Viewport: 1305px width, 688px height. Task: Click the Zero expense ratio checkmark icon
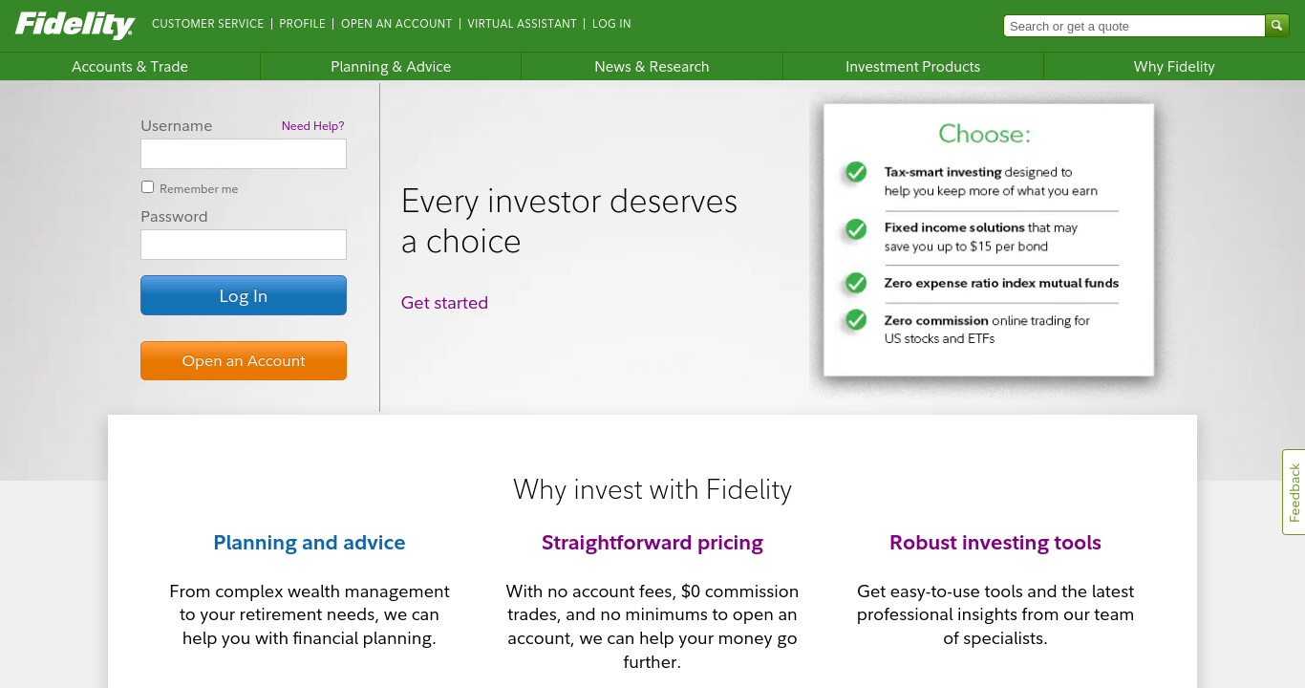(856, 283)
